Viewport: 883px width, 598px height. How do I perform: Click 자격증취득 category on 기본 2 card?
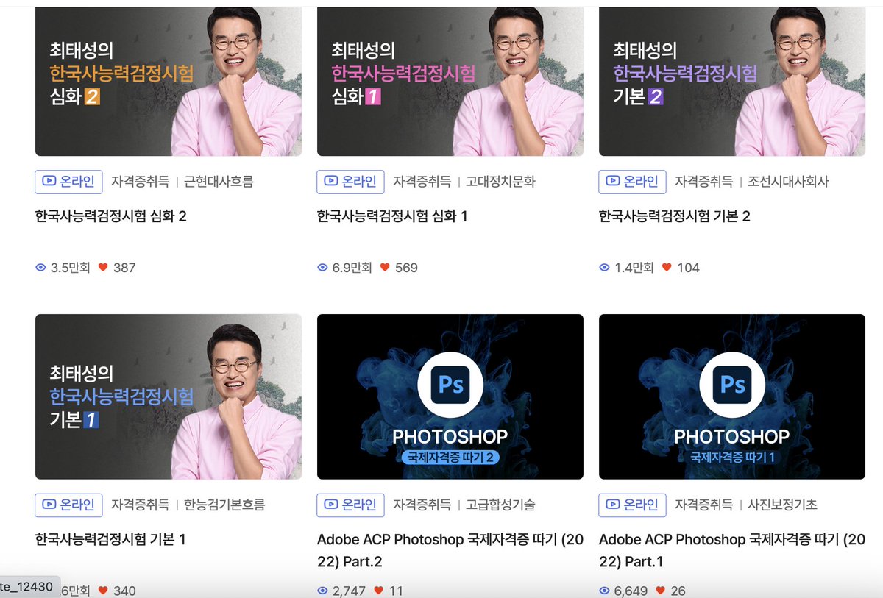coord(703,182)
